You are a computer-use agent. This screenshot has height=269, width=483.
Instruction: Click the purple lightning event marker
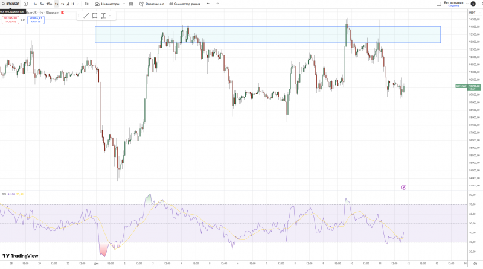click(x=404, y=188)
